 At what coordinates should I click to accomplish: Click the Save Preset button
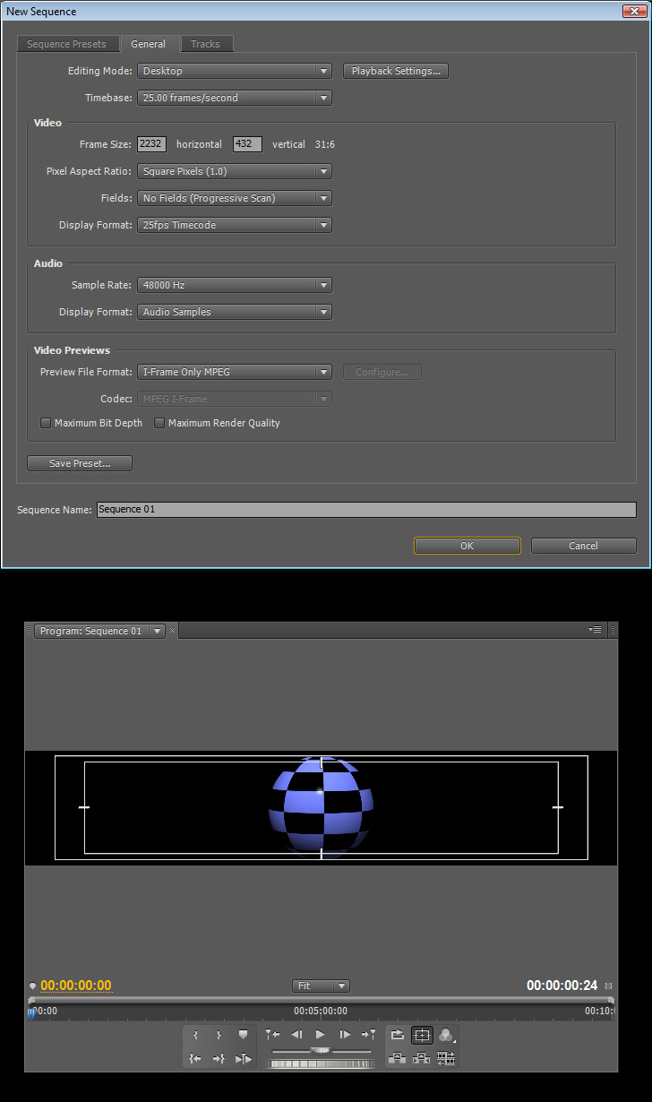point(80,463)
